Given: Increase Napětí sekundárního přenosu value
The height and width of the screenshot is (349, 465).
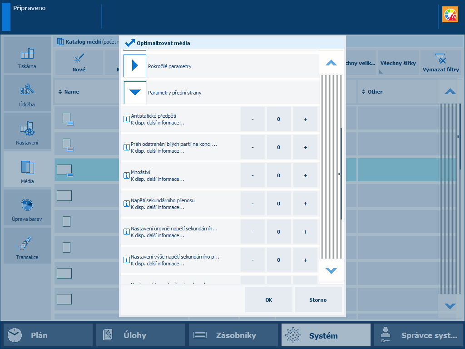Looking at the screenshot, I should (305, 204).
